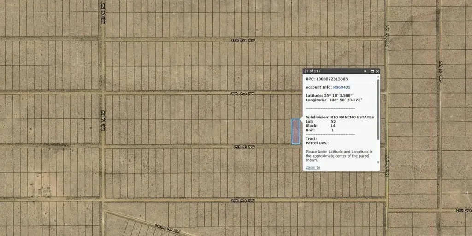The width and height of the screenshot is (472, 236).
Task: Click the 27th Ave NW street label
Action: 242,41
